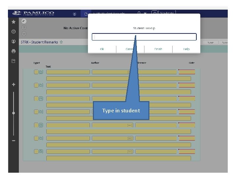Click the search magnifier icon in header

139,13
